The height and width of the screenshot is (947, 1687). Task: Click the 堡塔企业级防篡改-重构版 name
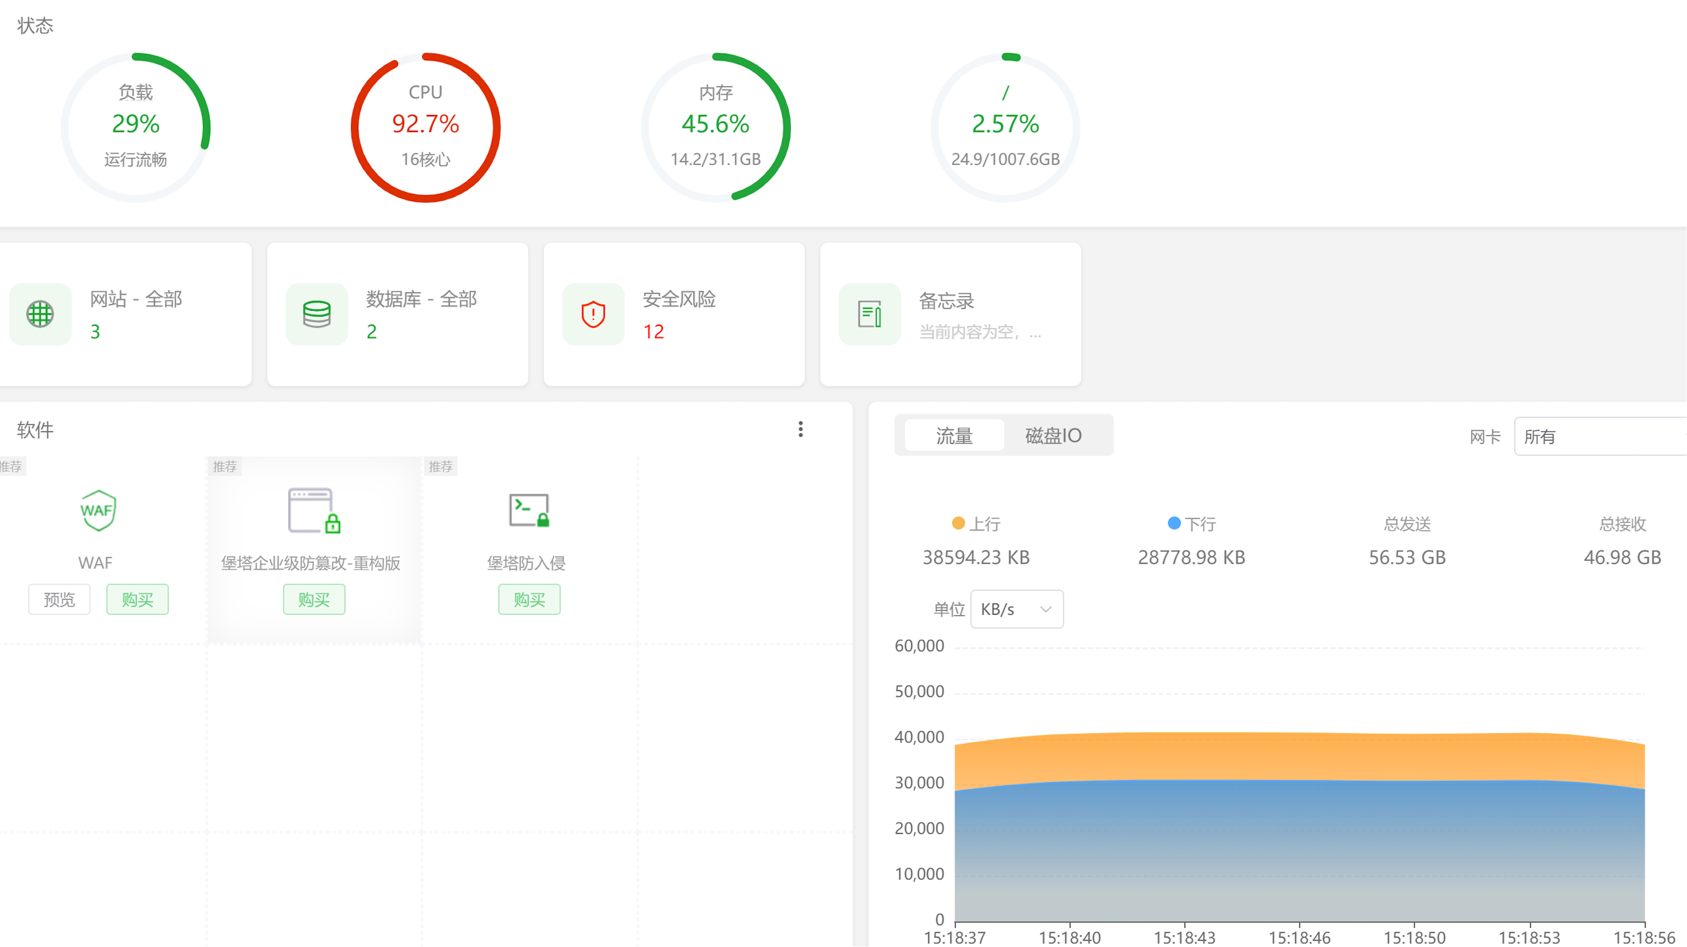[310, 563]
